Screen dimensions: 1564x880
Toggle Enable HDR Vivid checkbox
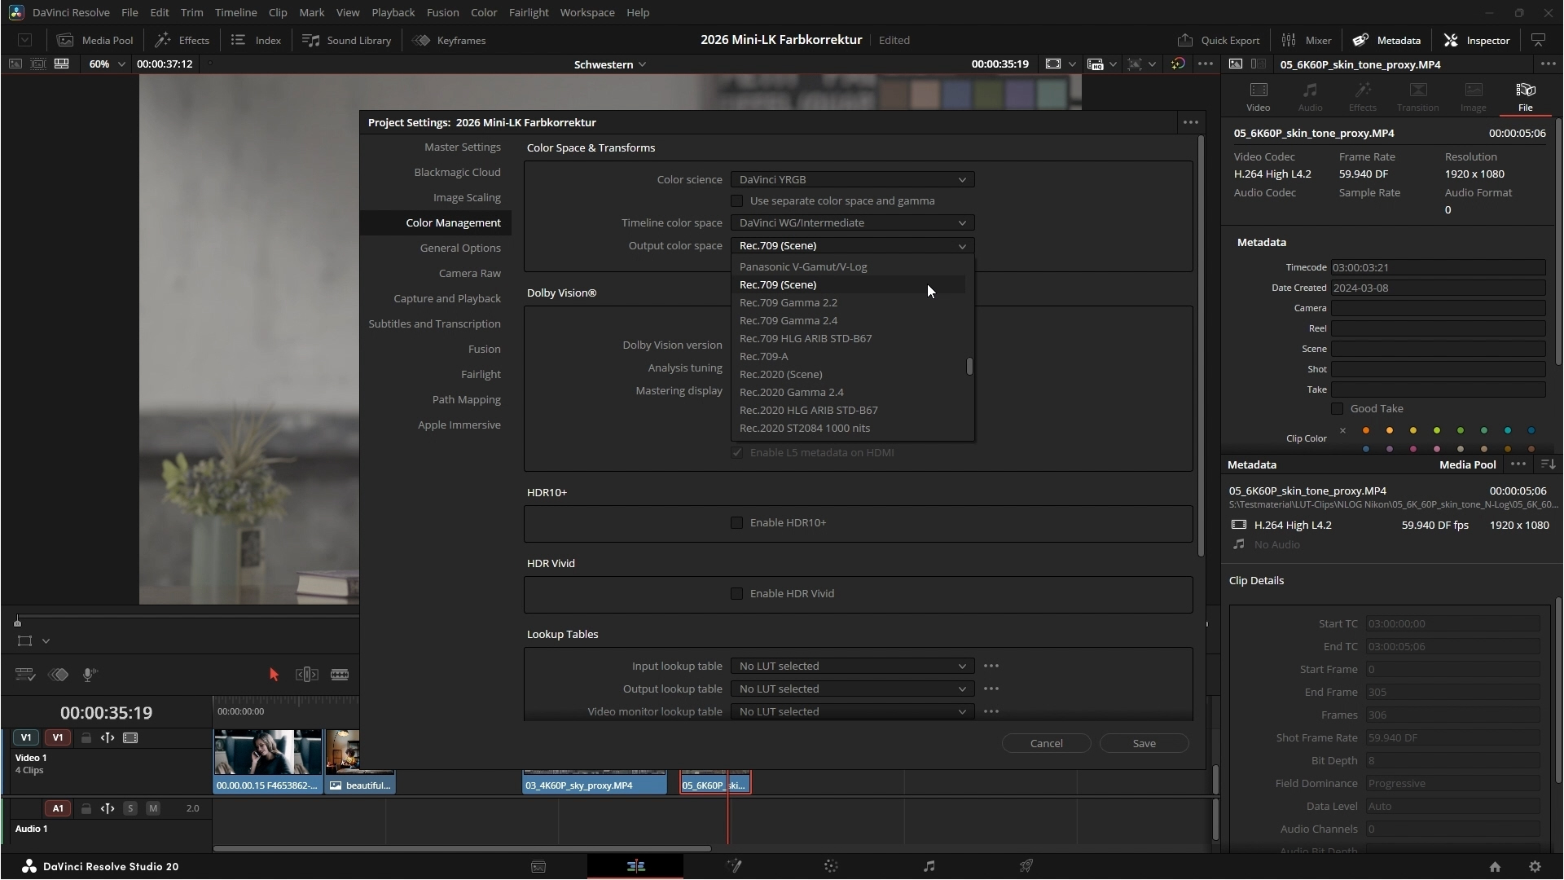[737, 593]
